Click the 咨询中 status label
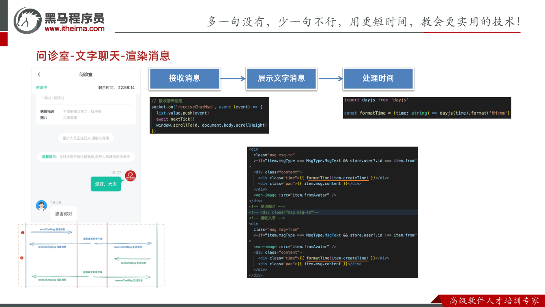The image size is (545, 307). (42, 88)
